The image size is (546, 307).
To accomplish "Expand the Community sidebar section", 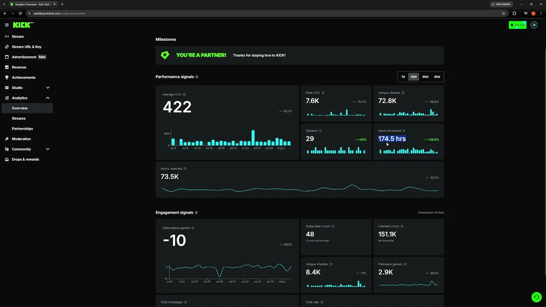I will click(48, 149).
